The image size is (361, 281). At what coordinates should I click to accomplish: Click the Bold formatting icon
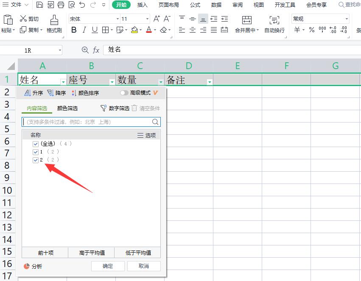74,30
